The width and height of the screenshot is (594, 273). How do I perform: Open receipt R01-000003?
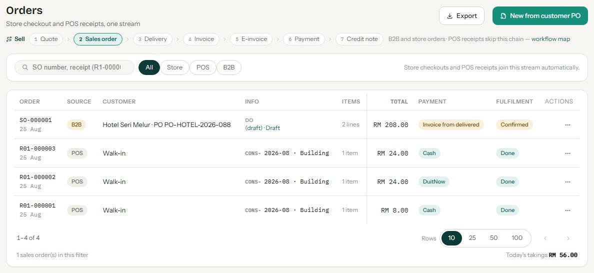pyautogui.click(x=37, y=149)
